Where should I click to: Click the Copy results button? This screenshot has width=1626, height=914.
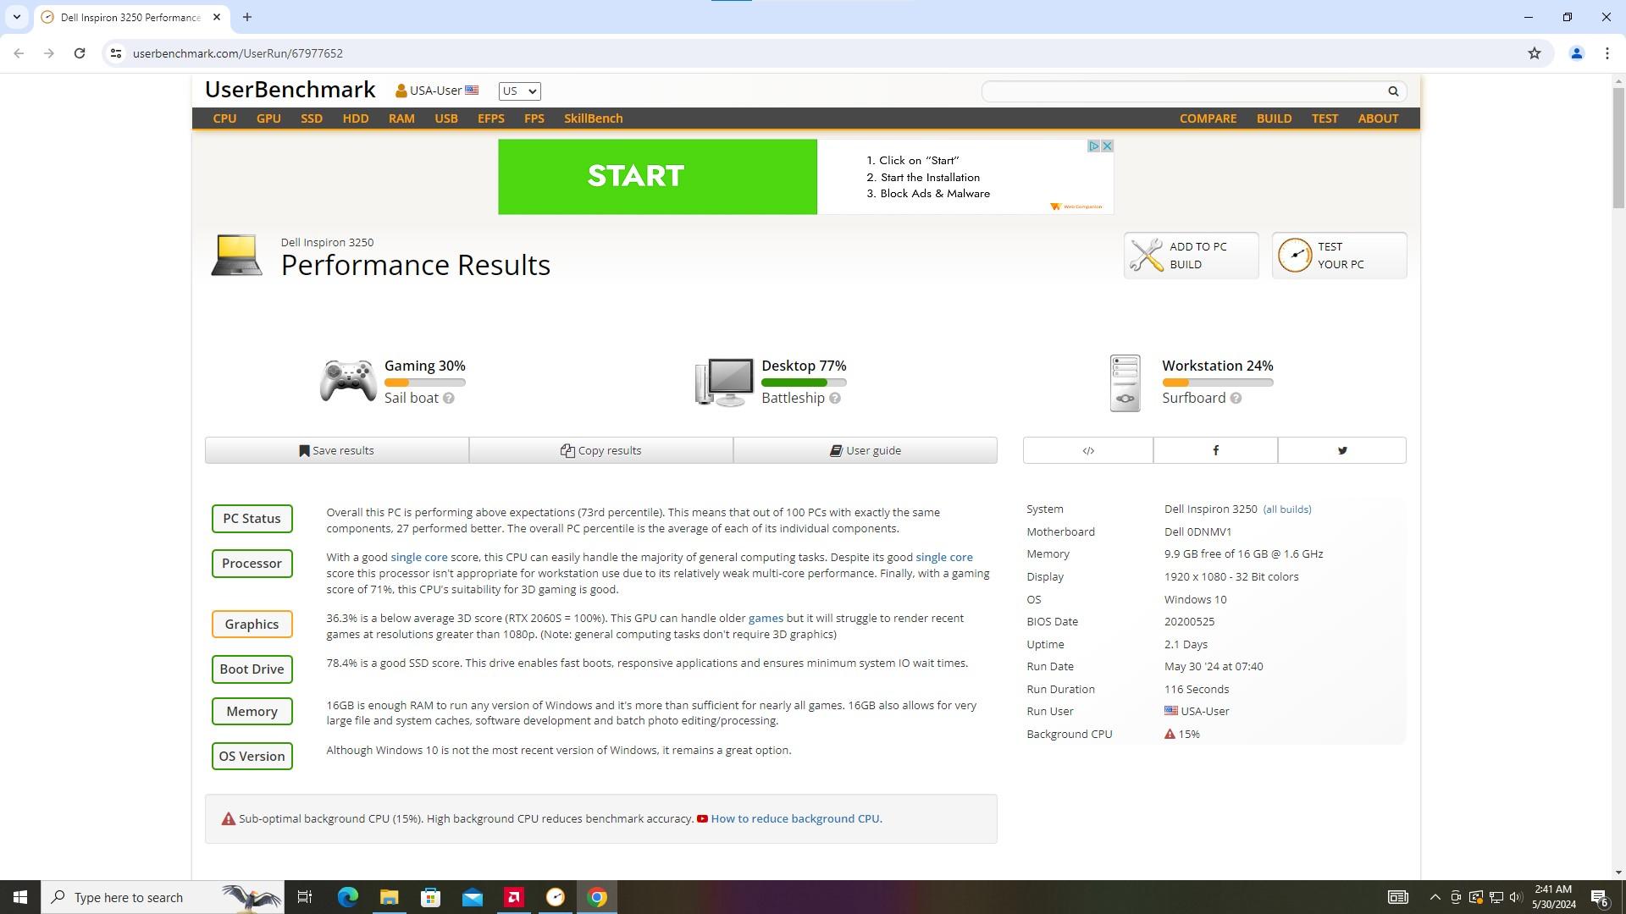(601, 450)
